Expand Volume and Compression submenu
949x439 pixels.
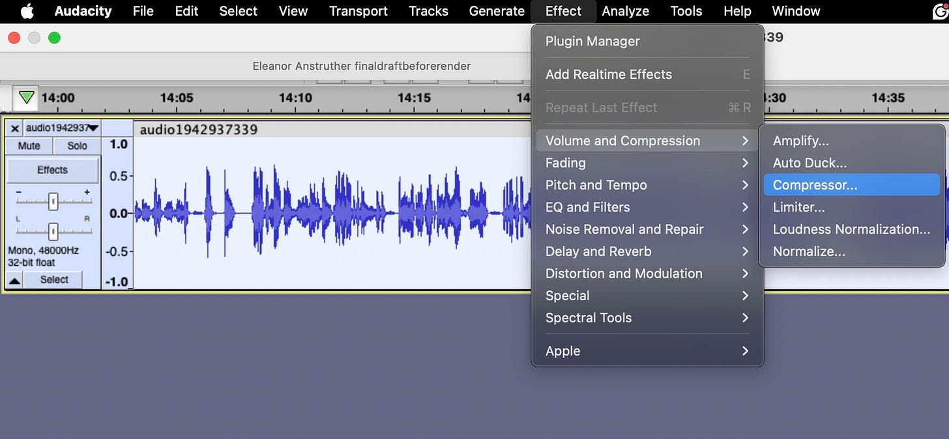click(647, 141)
